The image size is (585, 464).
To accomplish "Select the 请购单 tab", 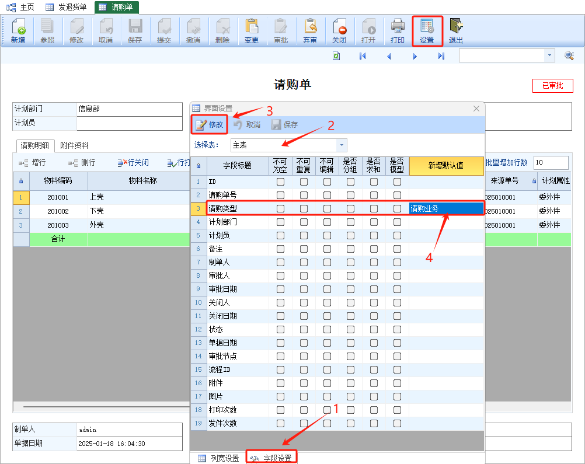I will tap(117, 7).
